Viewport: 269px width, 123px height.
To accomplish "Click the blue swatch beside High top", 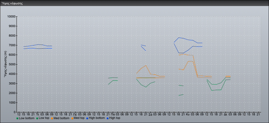I will click(x=107, y=118).
